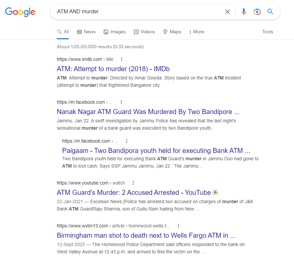Open 'Nanak Nagar ATM Guard Was Murdered' link
The height and width of the screenshot is (265, 294).
148,111
